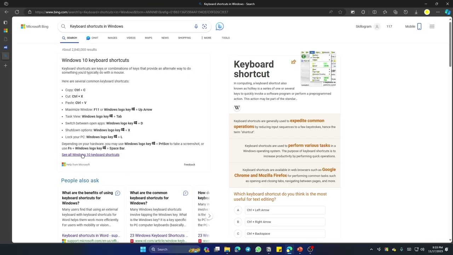Select the CHAT tab

(92, 38)
